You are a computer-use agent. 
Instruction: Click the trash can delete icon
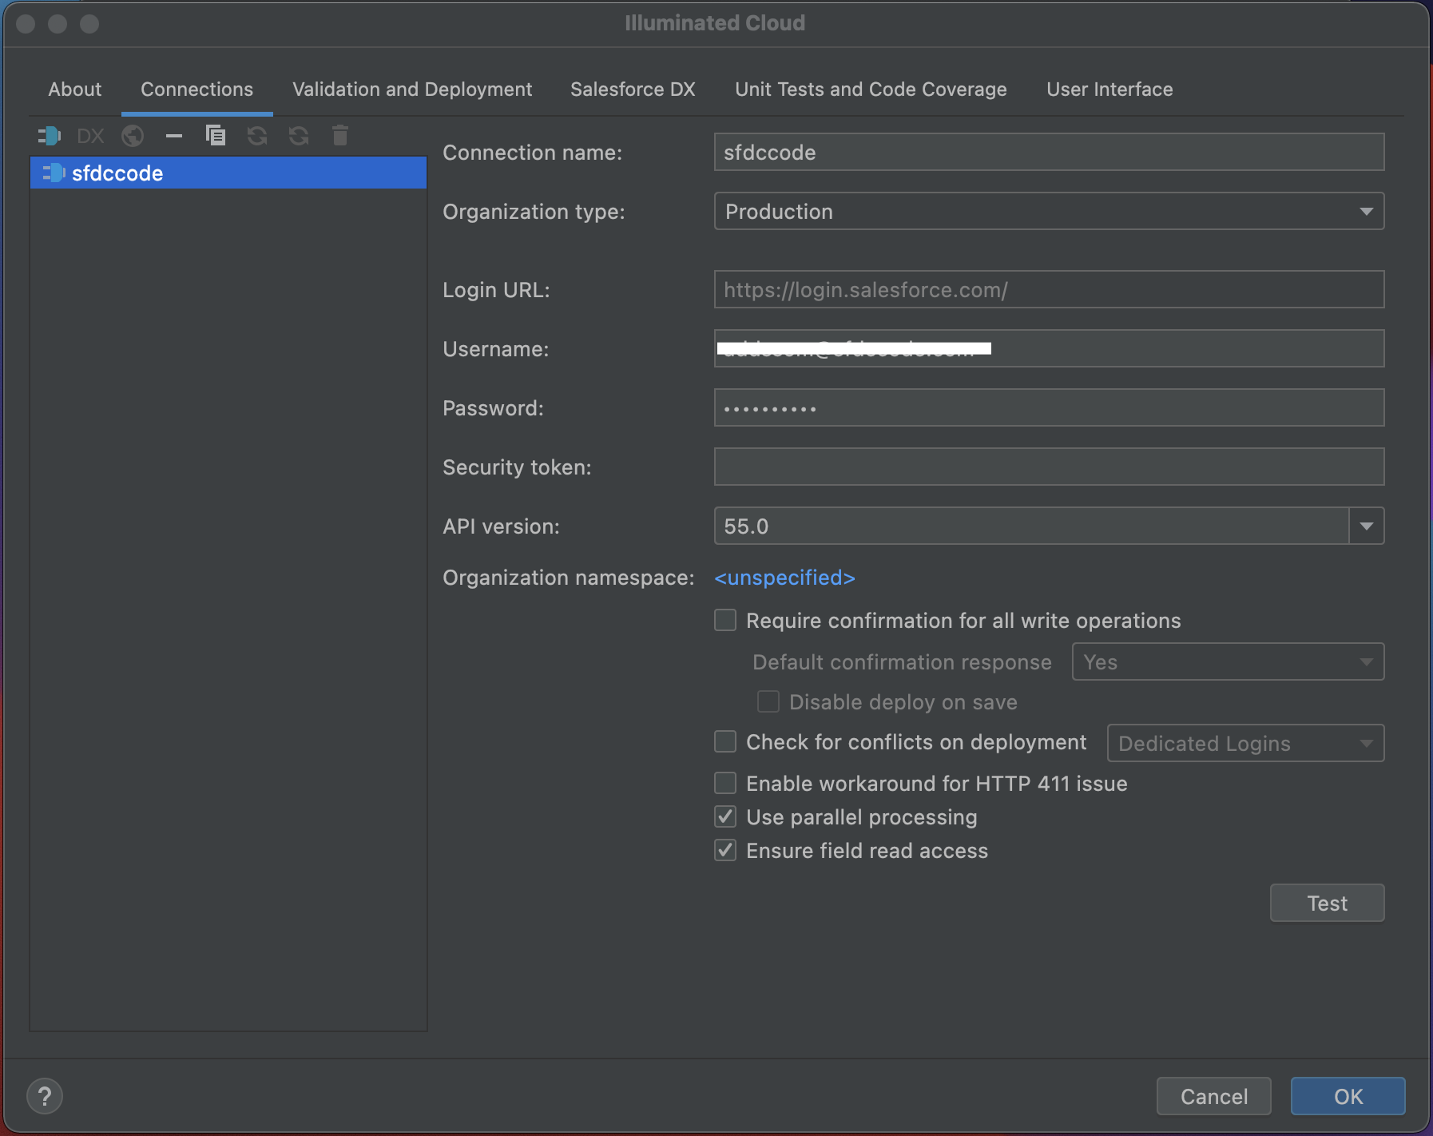coord(340,136)
